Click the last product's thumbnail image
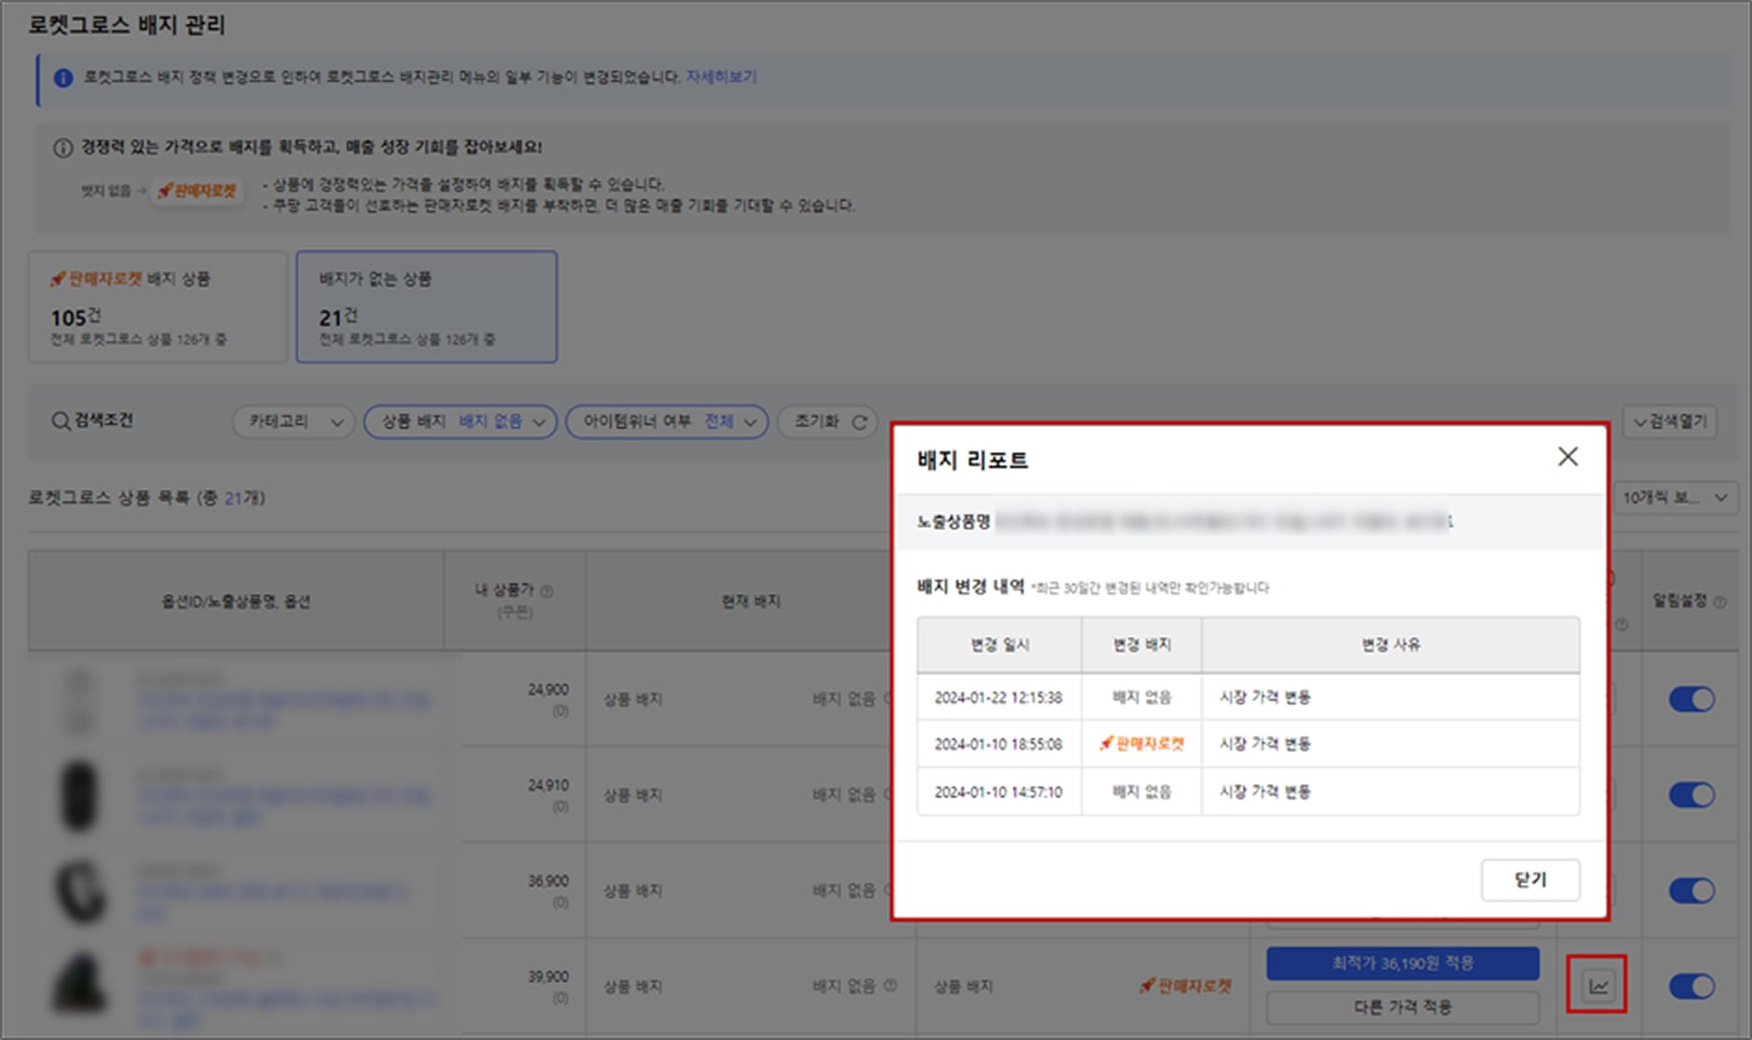1752x1040 pixels. pos(79,983)
